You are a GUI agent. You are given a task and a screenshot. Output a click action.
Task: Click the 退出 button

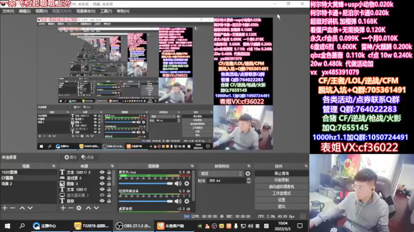tap(282, 207)
